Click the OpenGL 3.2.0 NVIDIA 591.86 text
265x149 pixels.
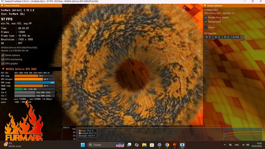pos(15,51)
